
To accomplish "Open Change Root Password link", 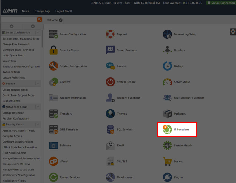I will point(16,44).
